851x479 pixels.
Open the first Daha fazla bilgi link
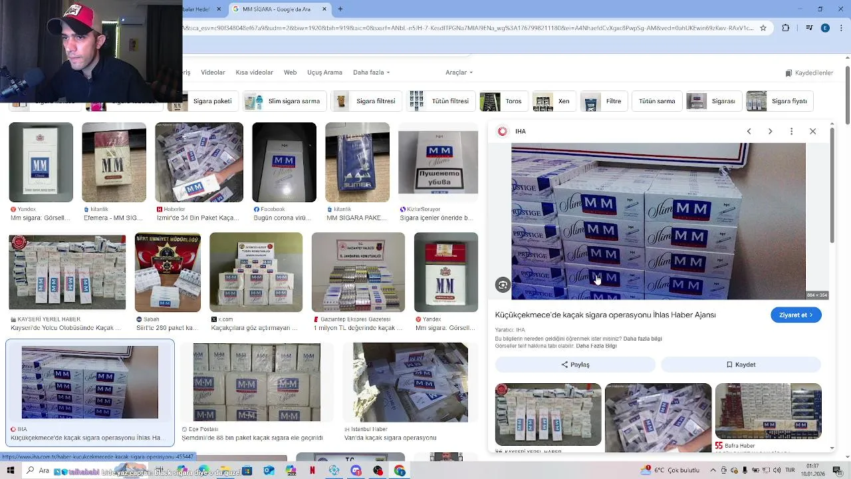[x=642, y=339]
